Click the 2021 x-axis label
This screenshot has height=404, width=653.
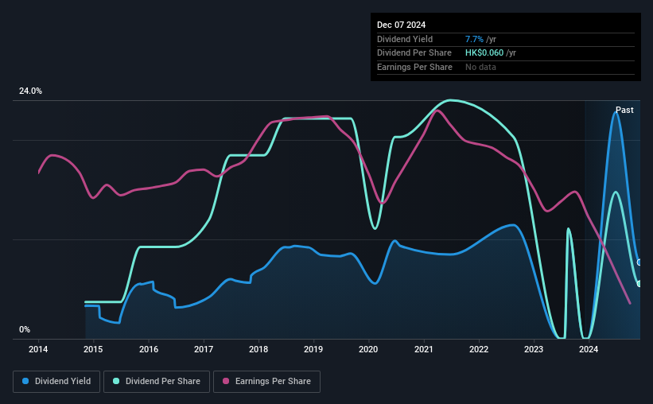pos(423,349)
